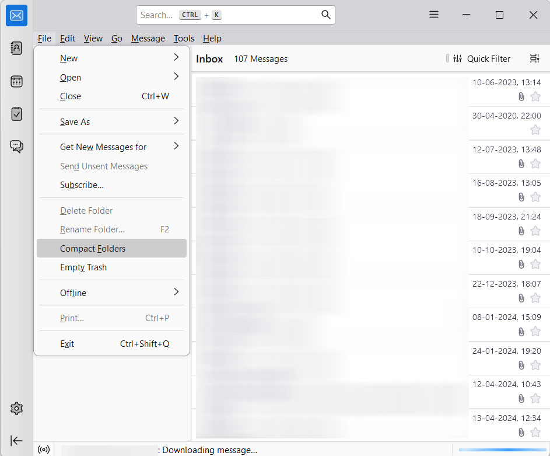Open the Address Book from the sidebar
Image resolution: width=550 pixels, height=456 pixels.
pos(16,48)
